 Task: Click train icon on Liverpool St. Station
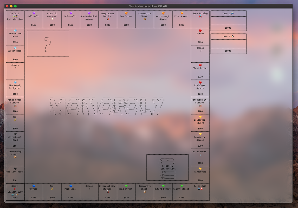(108, 192)
